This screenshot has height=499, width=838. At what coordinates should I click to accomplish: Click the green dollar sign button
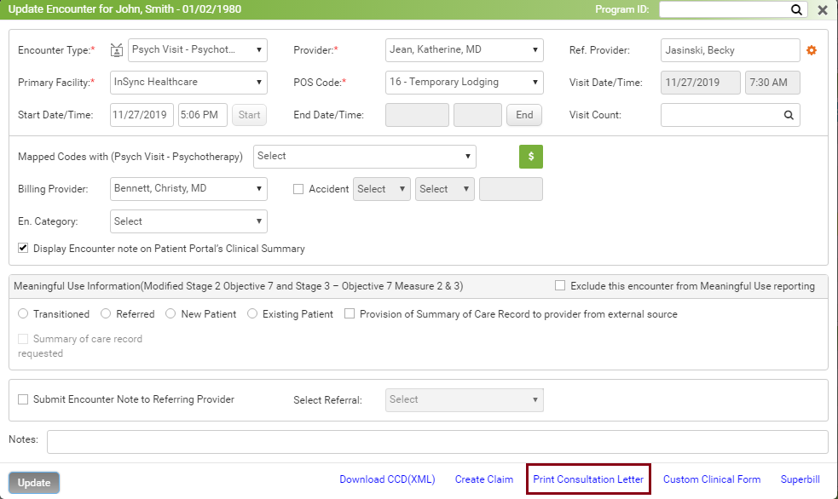tap(531, 157)
